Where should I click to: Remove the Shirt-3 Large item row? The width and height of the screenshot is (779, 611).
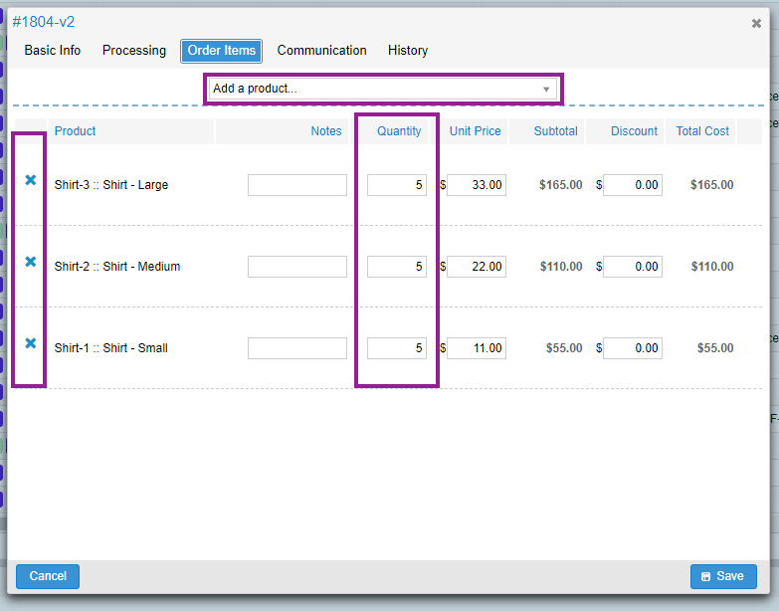(x=30, y=180)
